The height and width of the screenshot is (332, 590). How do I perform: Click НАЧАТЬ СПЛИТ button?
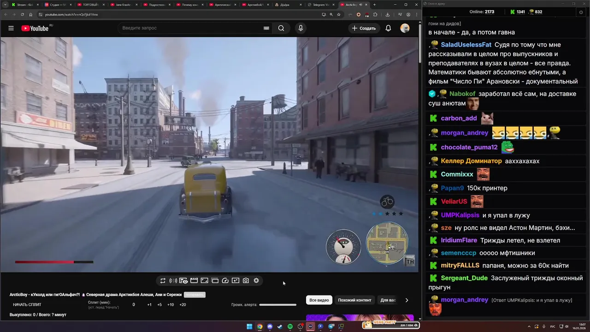pos(27,305)
